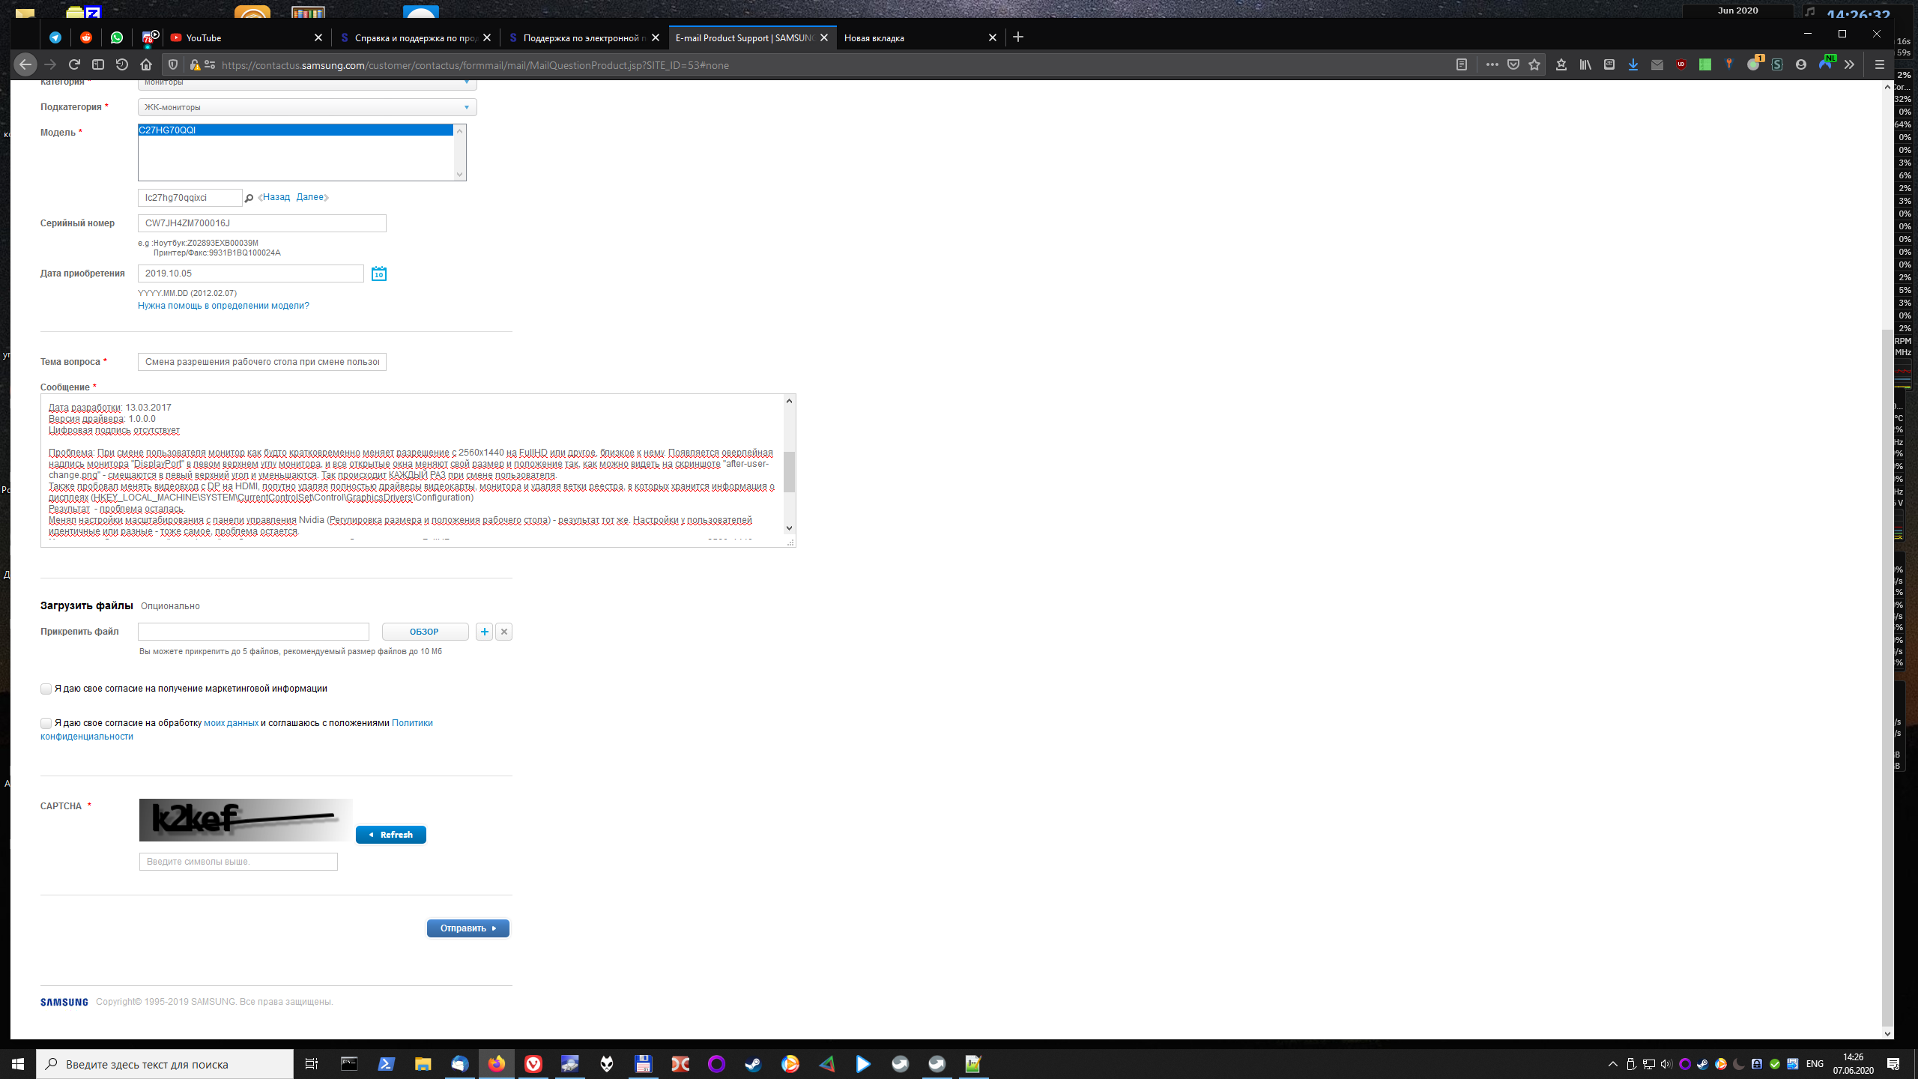1918x1079 pixels.
Task: Open the purchase date calendar picker
Action: point(379,273)
